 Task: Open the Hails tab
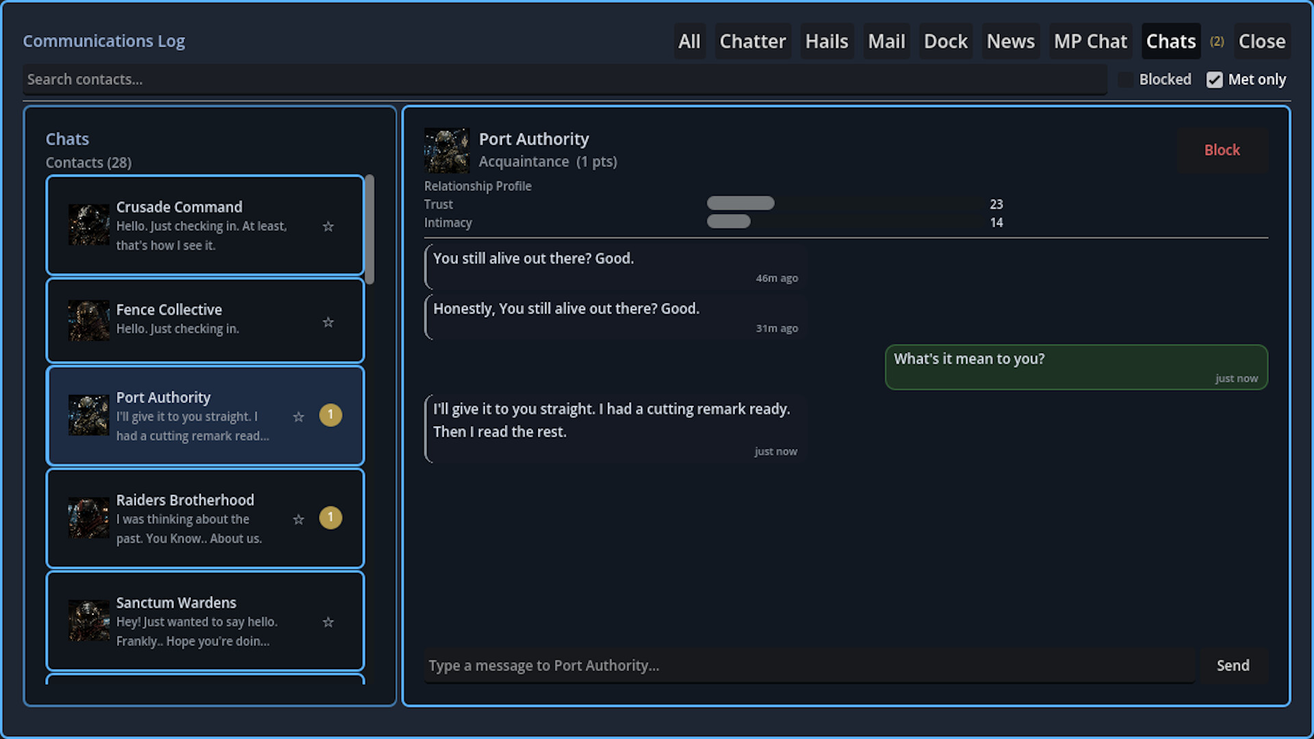click(827, 41)
